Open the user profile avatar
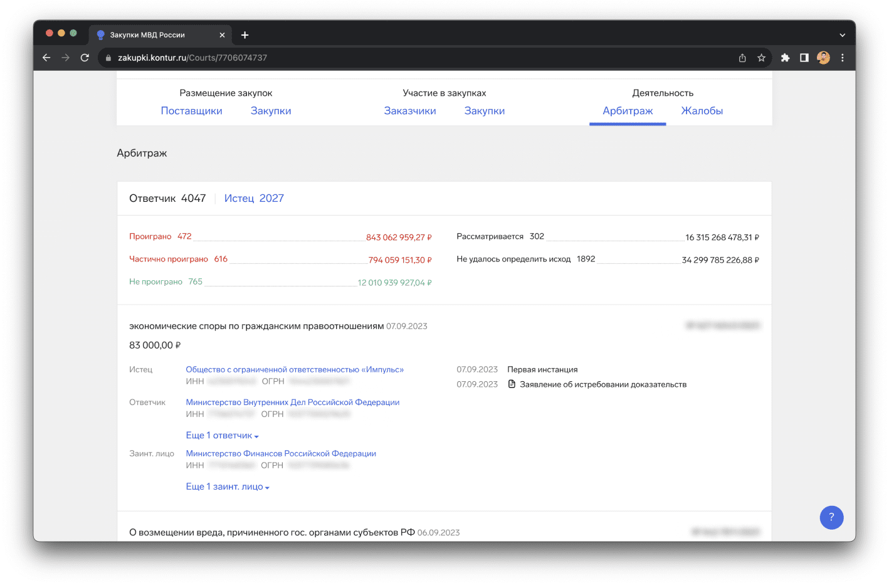Viewport: 889px width, 583px height. tap(823, 58)
